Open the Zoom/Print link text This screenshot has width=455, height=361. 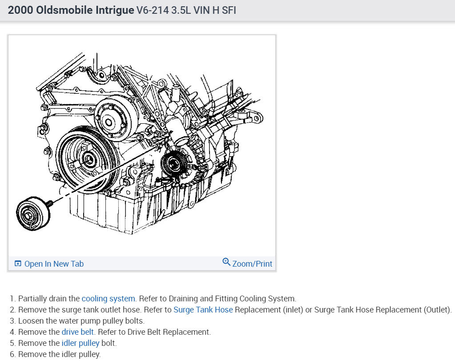[252, 264]
